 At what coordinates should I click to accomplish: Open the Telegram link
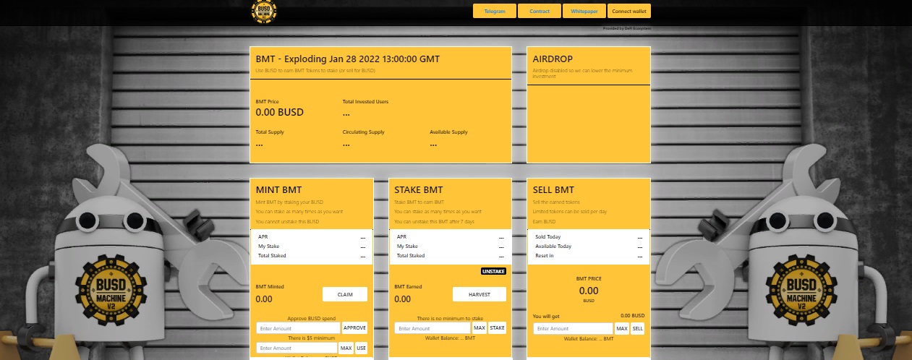(x=495, y=11)
